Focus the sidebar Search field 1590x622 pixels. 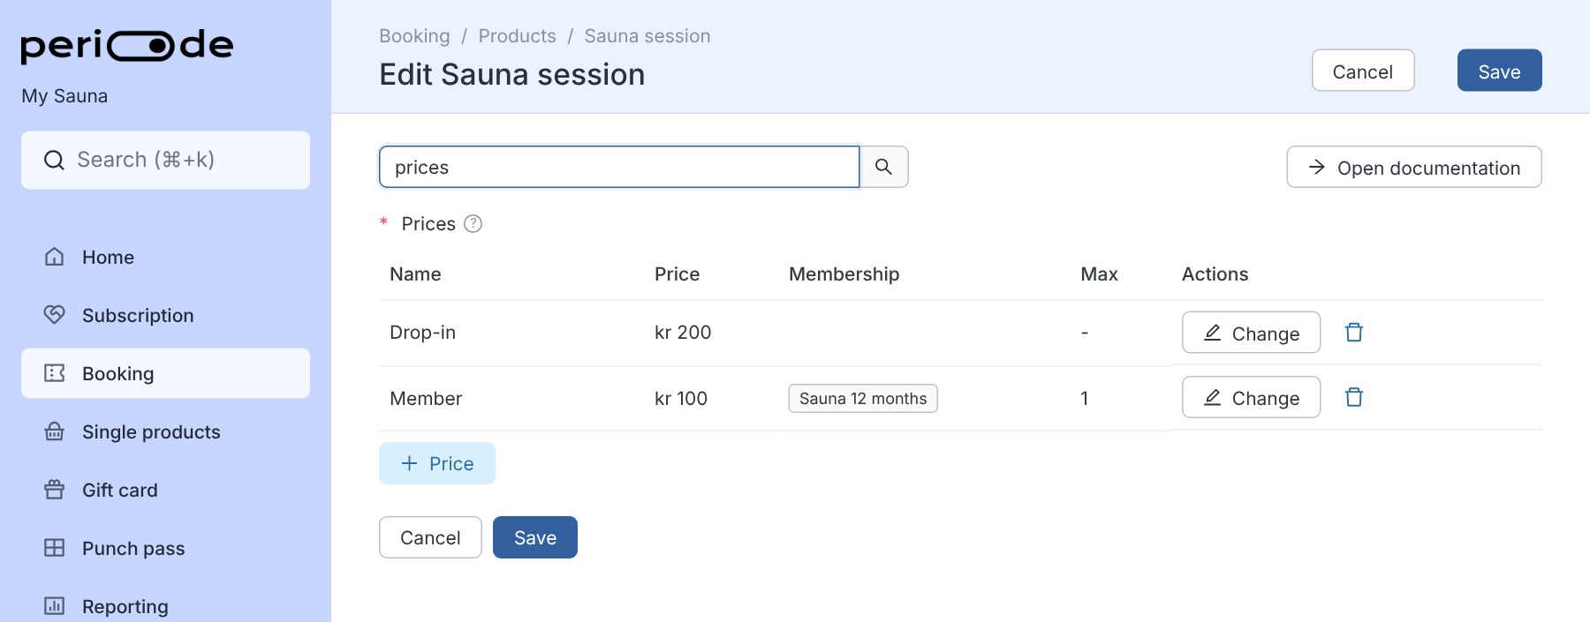tap(165, 160)
